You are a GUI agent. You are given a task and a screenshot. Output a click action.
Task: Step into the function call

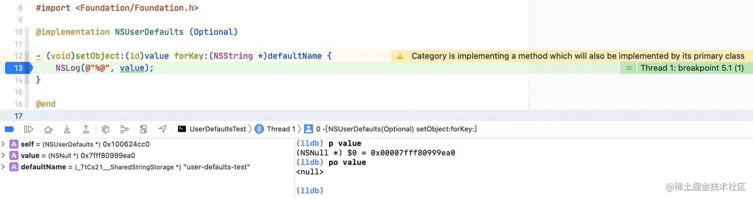(x=67, y=129)
